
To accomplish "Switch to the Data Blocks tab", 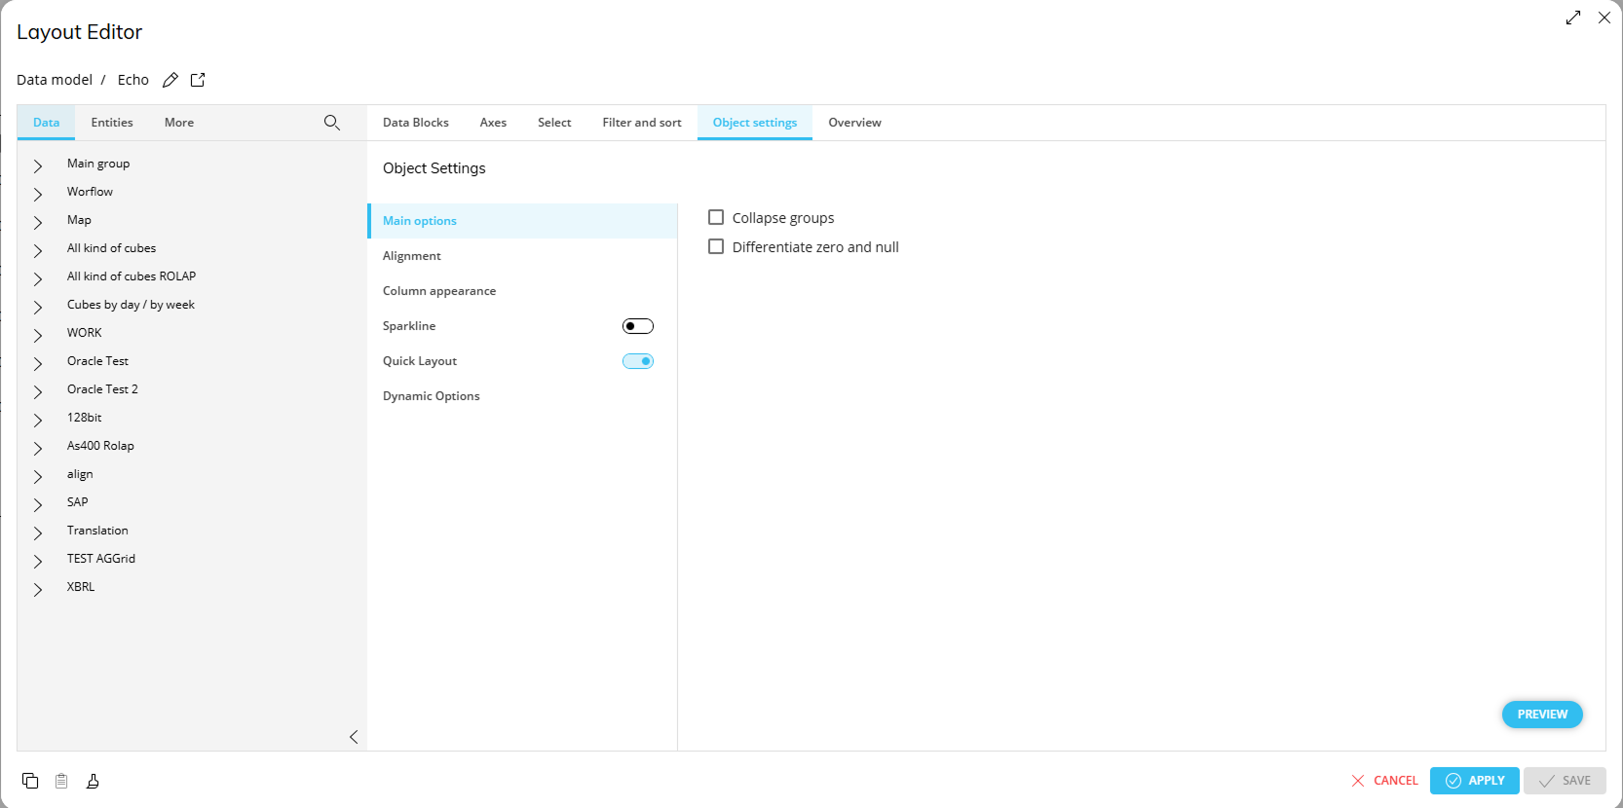I will [416, 123].
